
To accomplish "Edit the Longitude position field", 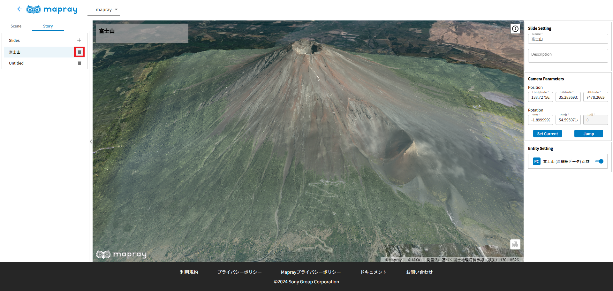I will [540, 97].
